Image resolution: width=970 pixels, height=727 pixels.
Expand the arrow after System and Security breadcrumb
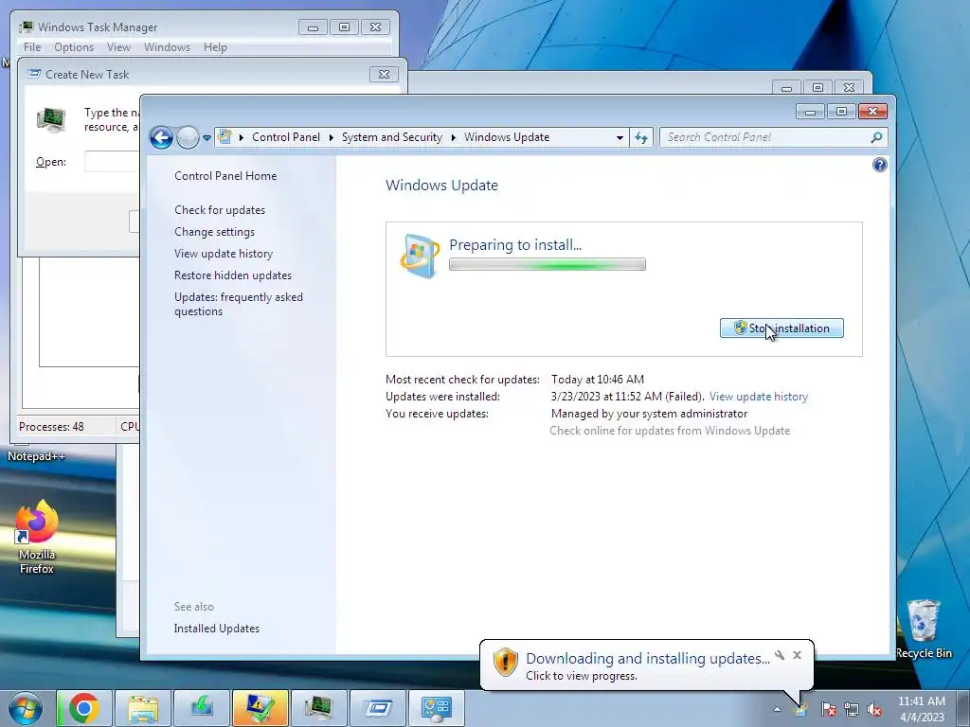click(x=454, y=137)
